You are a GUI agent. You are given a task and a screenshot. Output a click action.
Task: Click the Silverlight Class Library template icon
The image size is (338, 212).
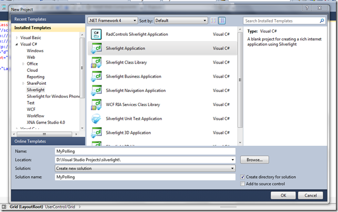(96, 63)
